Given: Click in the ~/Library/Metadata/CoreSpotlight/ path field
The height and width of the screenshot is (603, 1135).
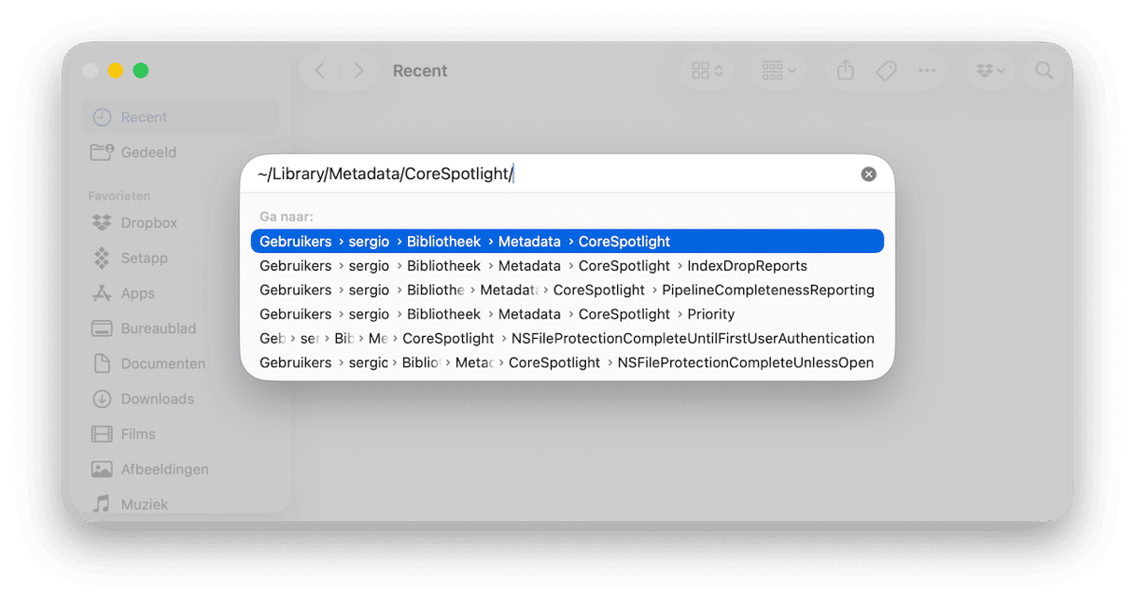Looking at the screenshot, I should [x=554, y=175].
